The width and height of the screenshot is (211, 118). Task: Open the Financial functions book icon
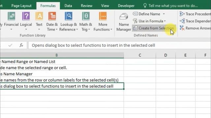(12, 16)
